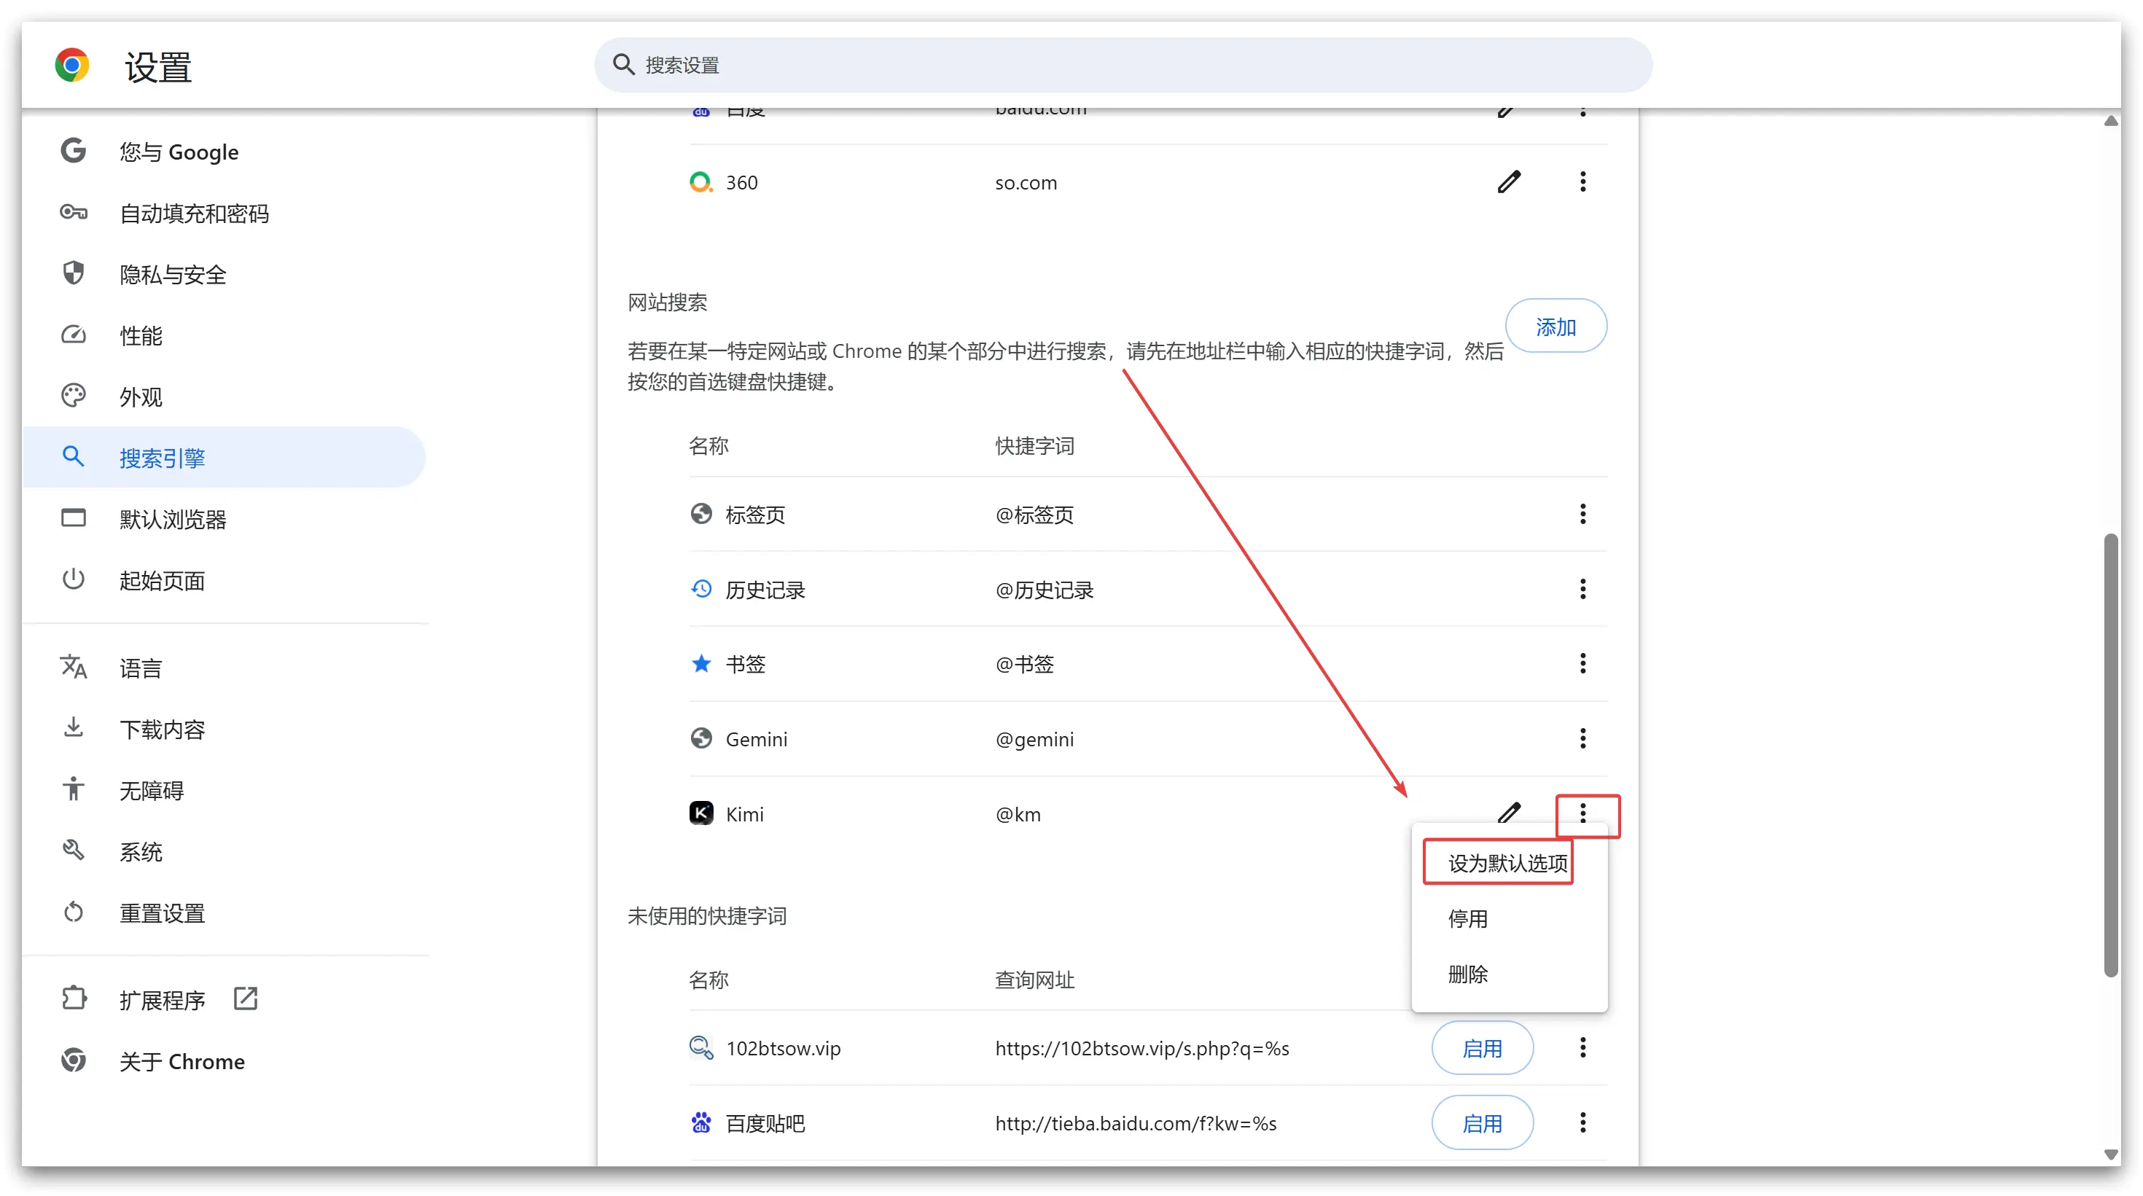This screenshot has height=1196, width=2143.
Task: Go to 隐私与安全 section
Action: pos(225,273)
